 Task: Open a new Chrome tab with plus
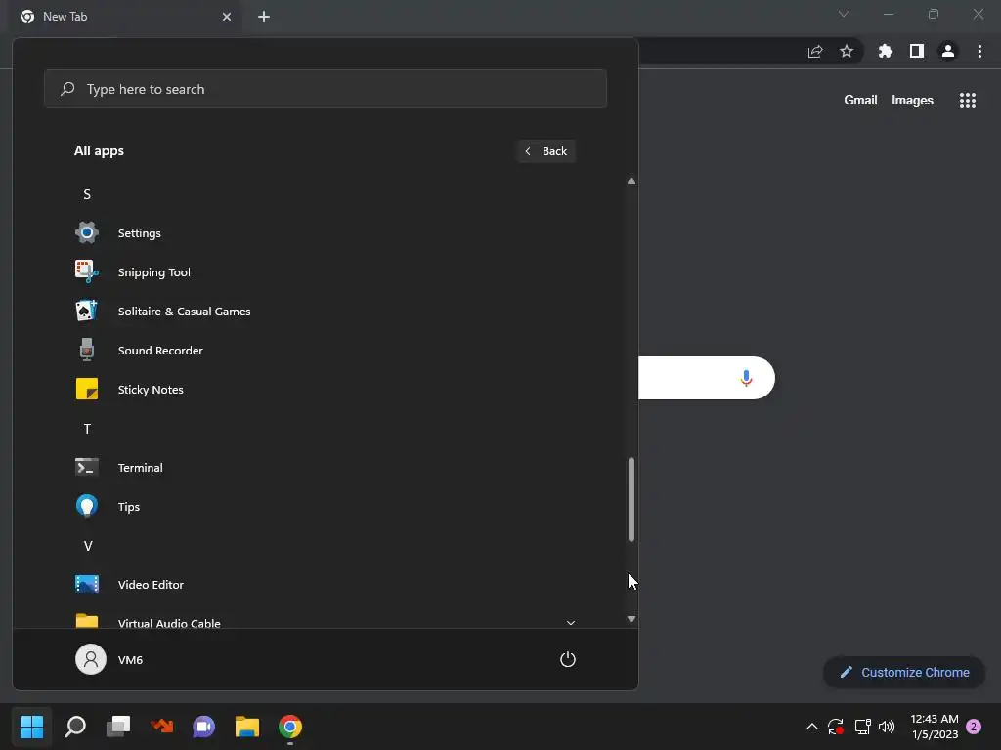click(x=264, y=17)
